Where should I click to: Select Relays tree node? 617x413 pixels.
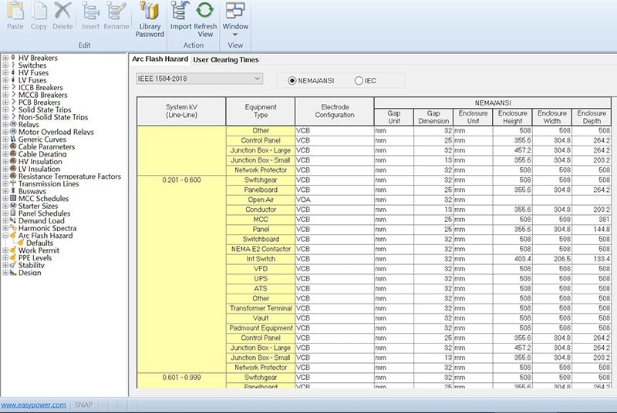point(29,125)
